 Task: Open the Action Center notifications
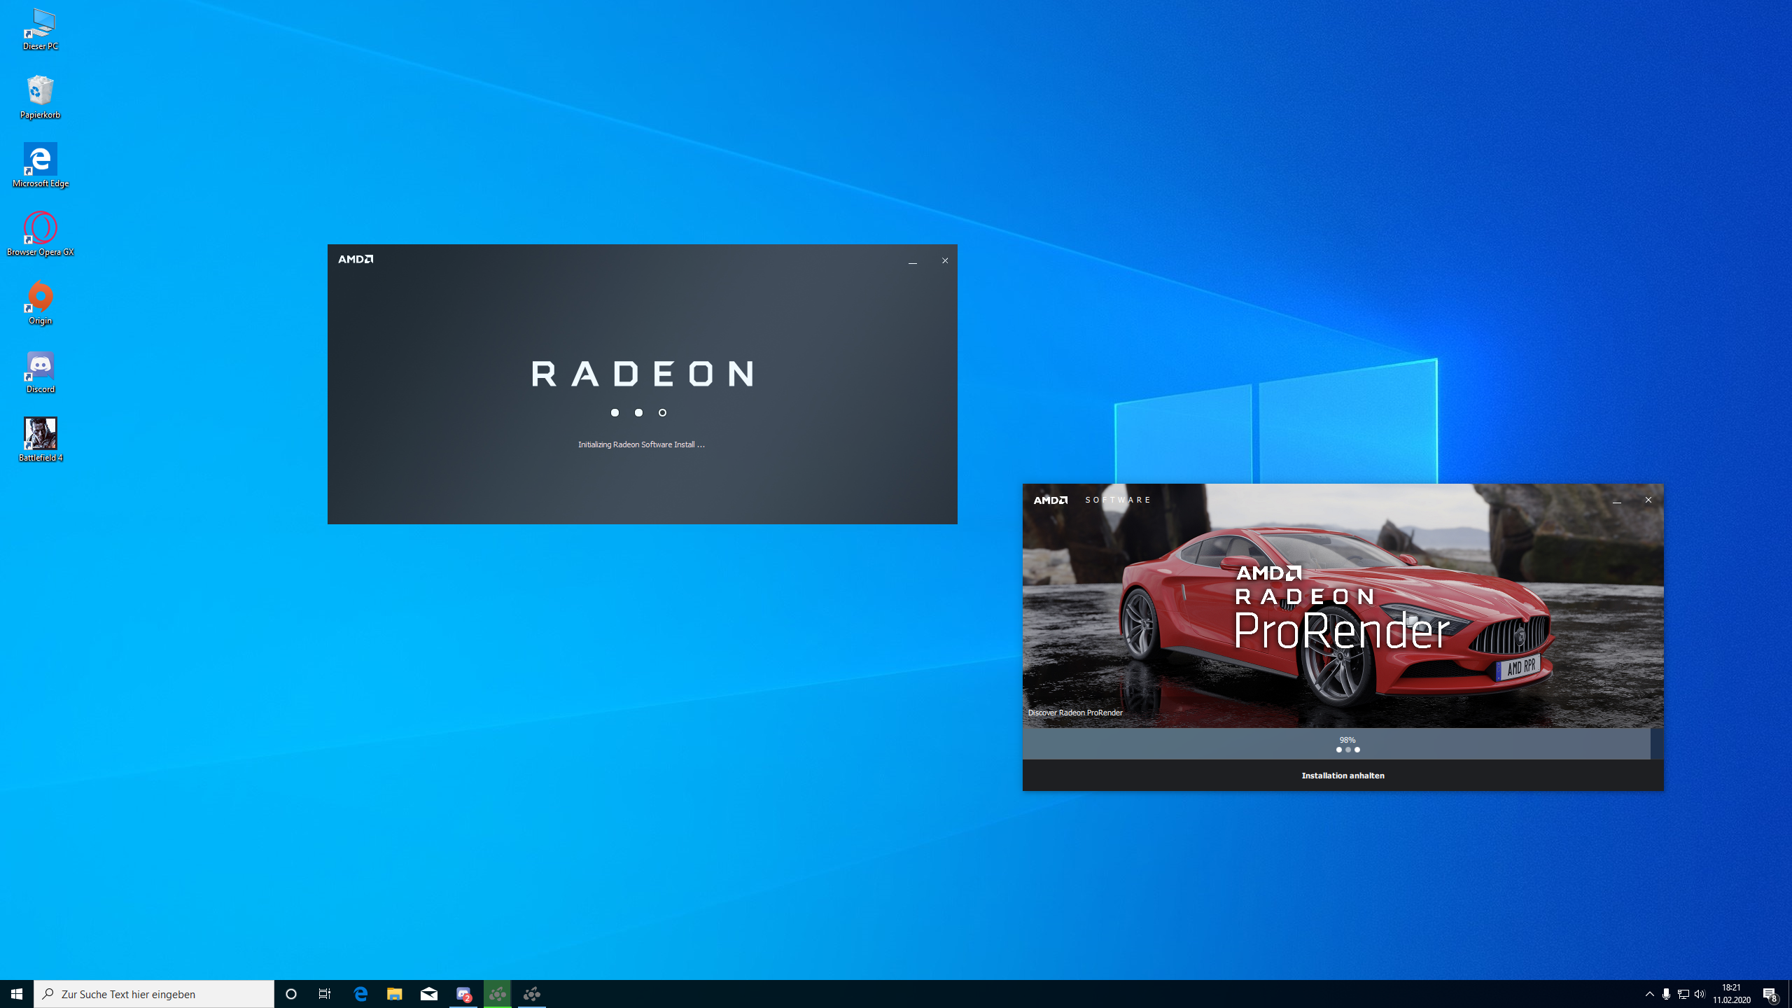(1771, 994)
